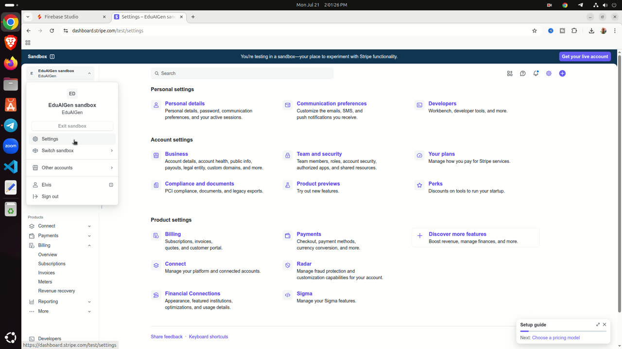This screenshot has height=349, width=622.
Task: Click Choose a pricing model link
Action: click(x=556, y=338)
